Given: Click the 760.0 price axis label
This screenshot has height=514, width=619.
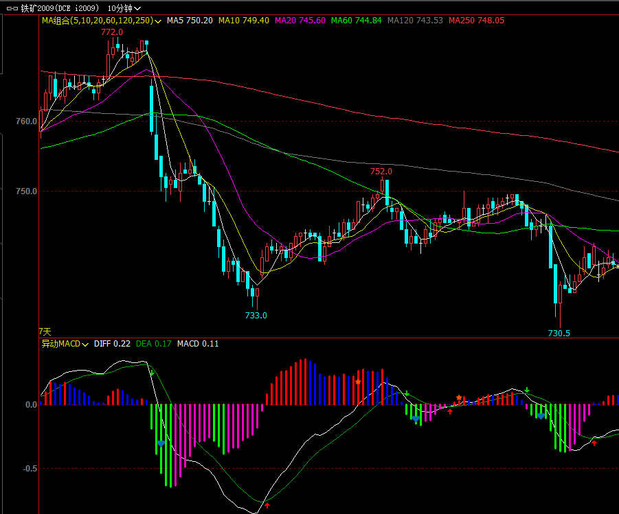Looking at the screenshot, I should click(x=26, y=121).
